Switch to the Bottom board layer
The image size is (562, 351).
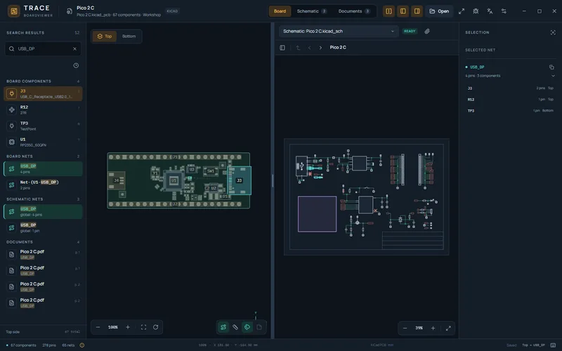coord(129,37)
